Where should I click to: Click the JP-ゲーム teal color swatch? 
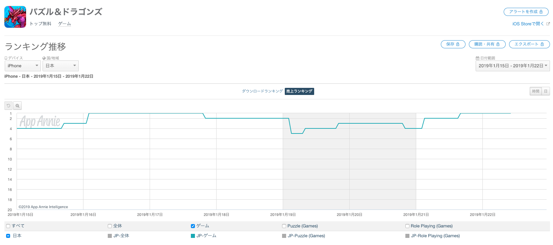click(x=193, y=236)
